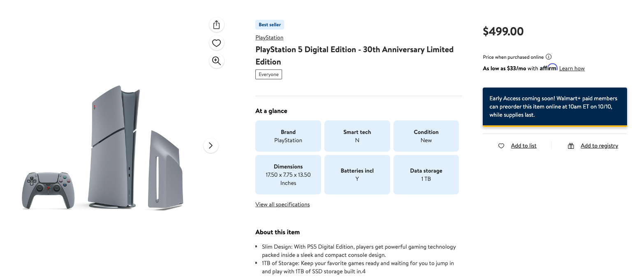
Task: Expand View all specifications
Action: tap(282, 204)
